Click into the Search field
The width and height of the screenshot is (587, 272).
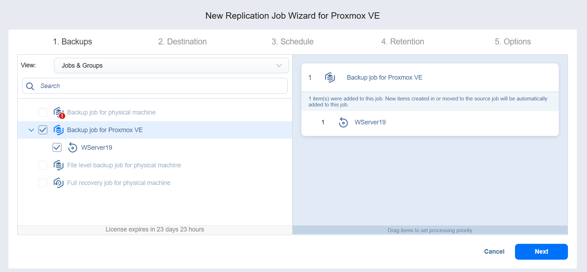click(162, 86)
